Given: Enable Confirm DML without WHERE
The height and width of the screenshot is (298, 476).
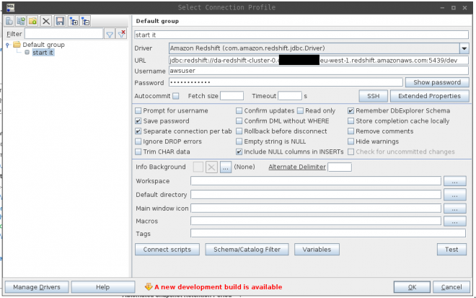Looking at the screenshot, I should coord(239,121).
